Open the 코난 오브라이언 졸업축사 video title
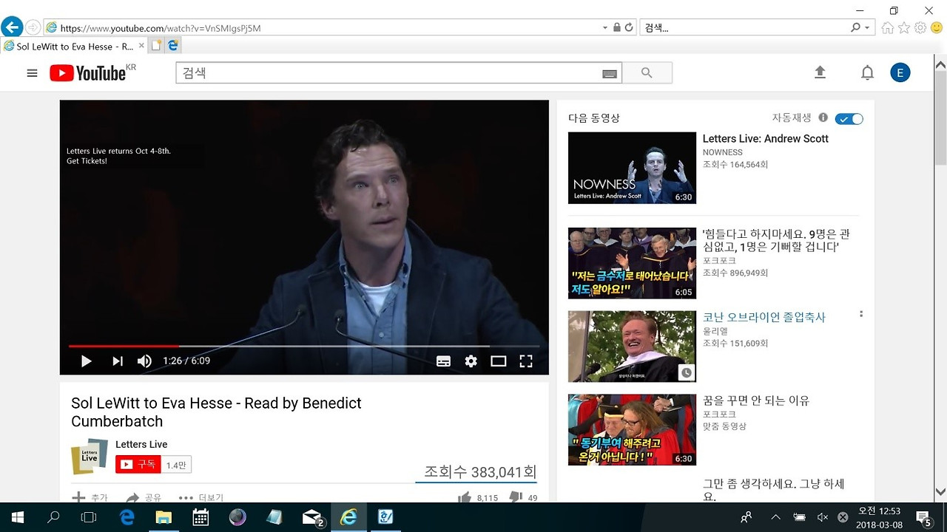Image resolution: width=947 pixels, height=532 pixels. point(764,317)
